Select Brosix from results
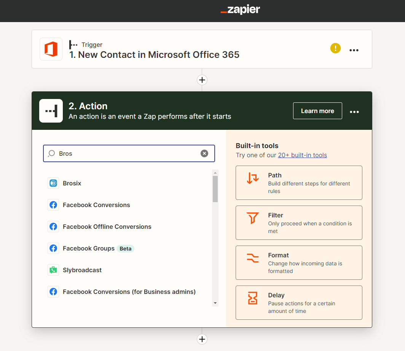405x351 pixels. pos(129,183)
